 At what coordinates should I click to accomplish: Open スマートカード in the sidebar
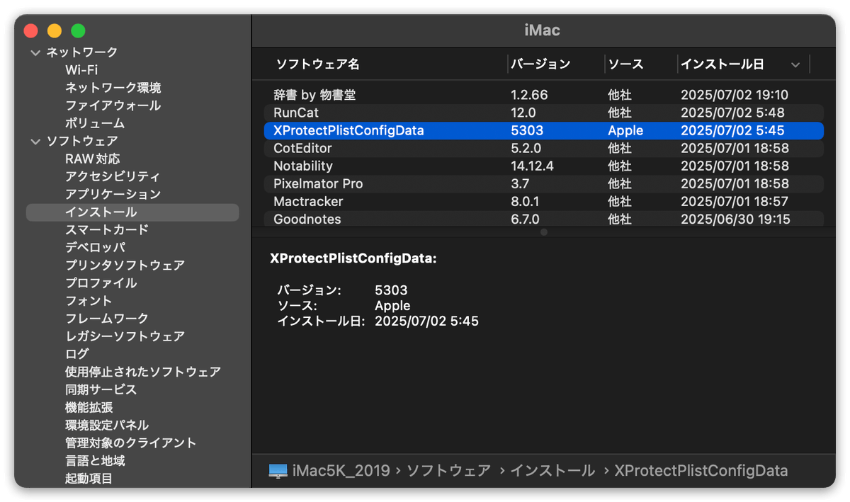pos(107,230)
